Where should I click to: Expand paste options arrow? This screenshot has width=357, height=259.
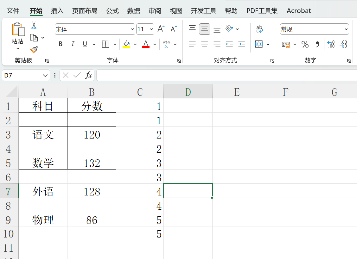coord(18,49)
